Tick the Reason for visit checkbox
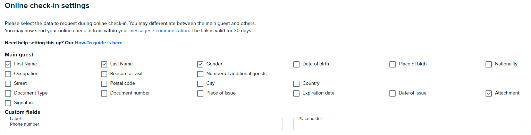Image resolution: width=531 pixels, height=135 pixels. (104, 74)
